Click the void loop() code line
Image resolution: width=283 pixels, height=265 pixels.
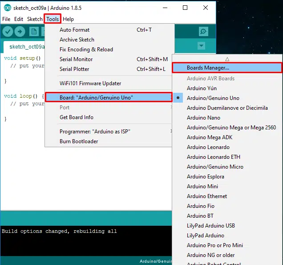24,96
